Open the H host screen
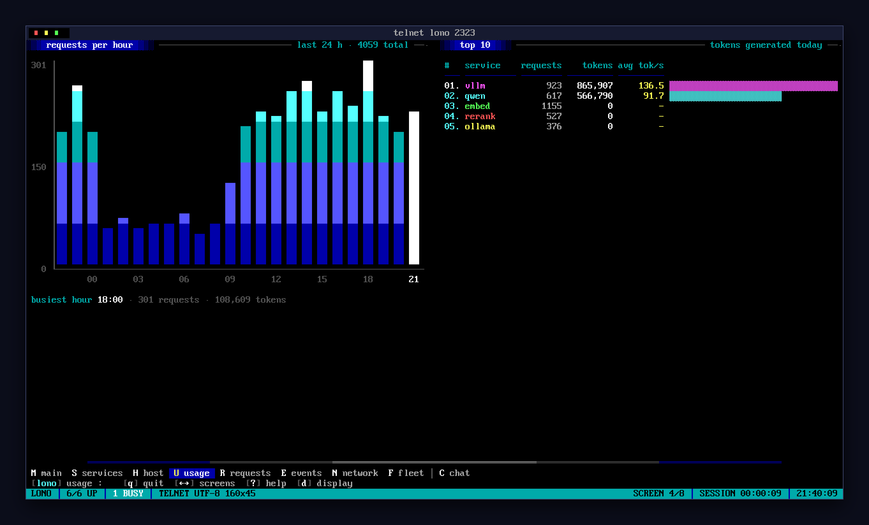The width and height of the screenshot is (869, 525). (148, 473)
